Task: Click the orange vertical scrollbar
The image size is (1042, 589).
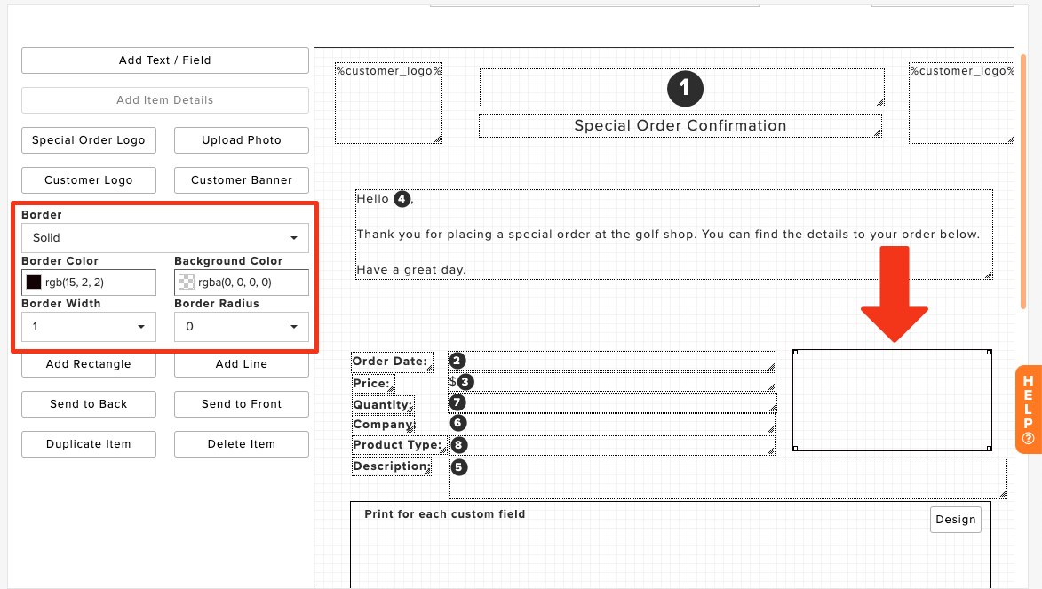Action: point(1023,181)
